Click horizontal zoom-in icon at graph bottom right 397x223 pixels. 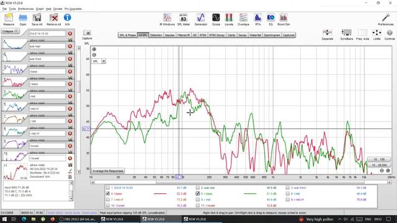[388, 171]
